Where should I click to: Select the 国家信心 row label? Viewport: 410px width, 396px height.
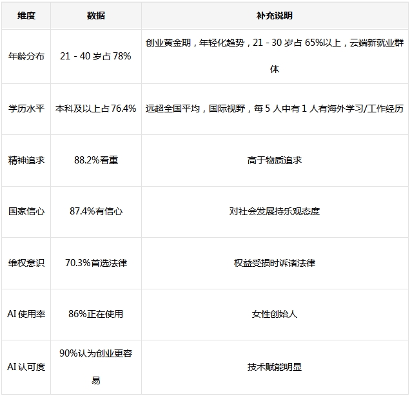(26, 211)
